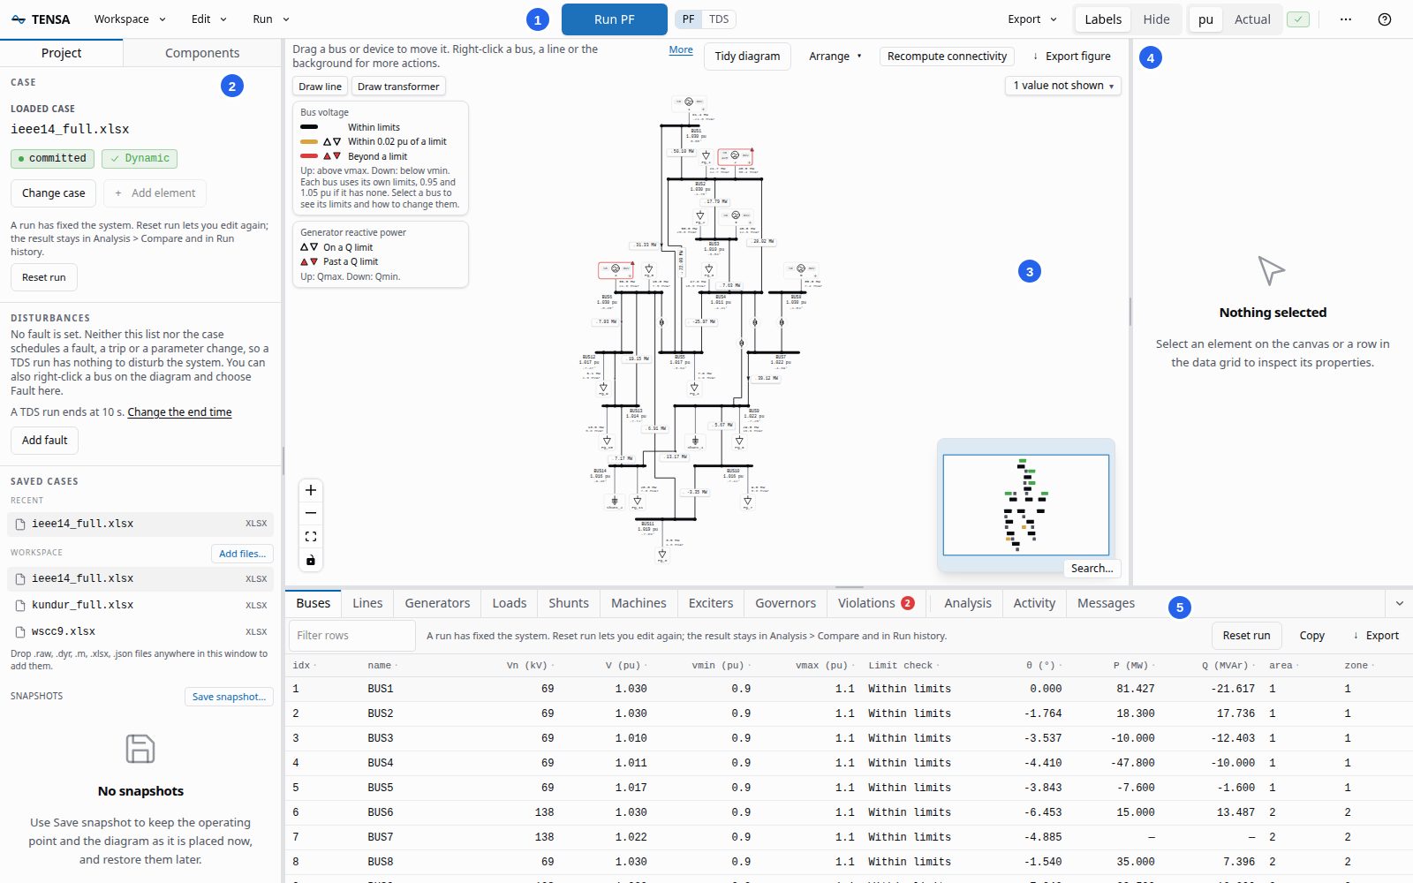The height and width of the screenshot is (883, 1413).
Task: Open the '1 value not shown' dropdown
Action: pyautogui.click(x=1063, y=86)
